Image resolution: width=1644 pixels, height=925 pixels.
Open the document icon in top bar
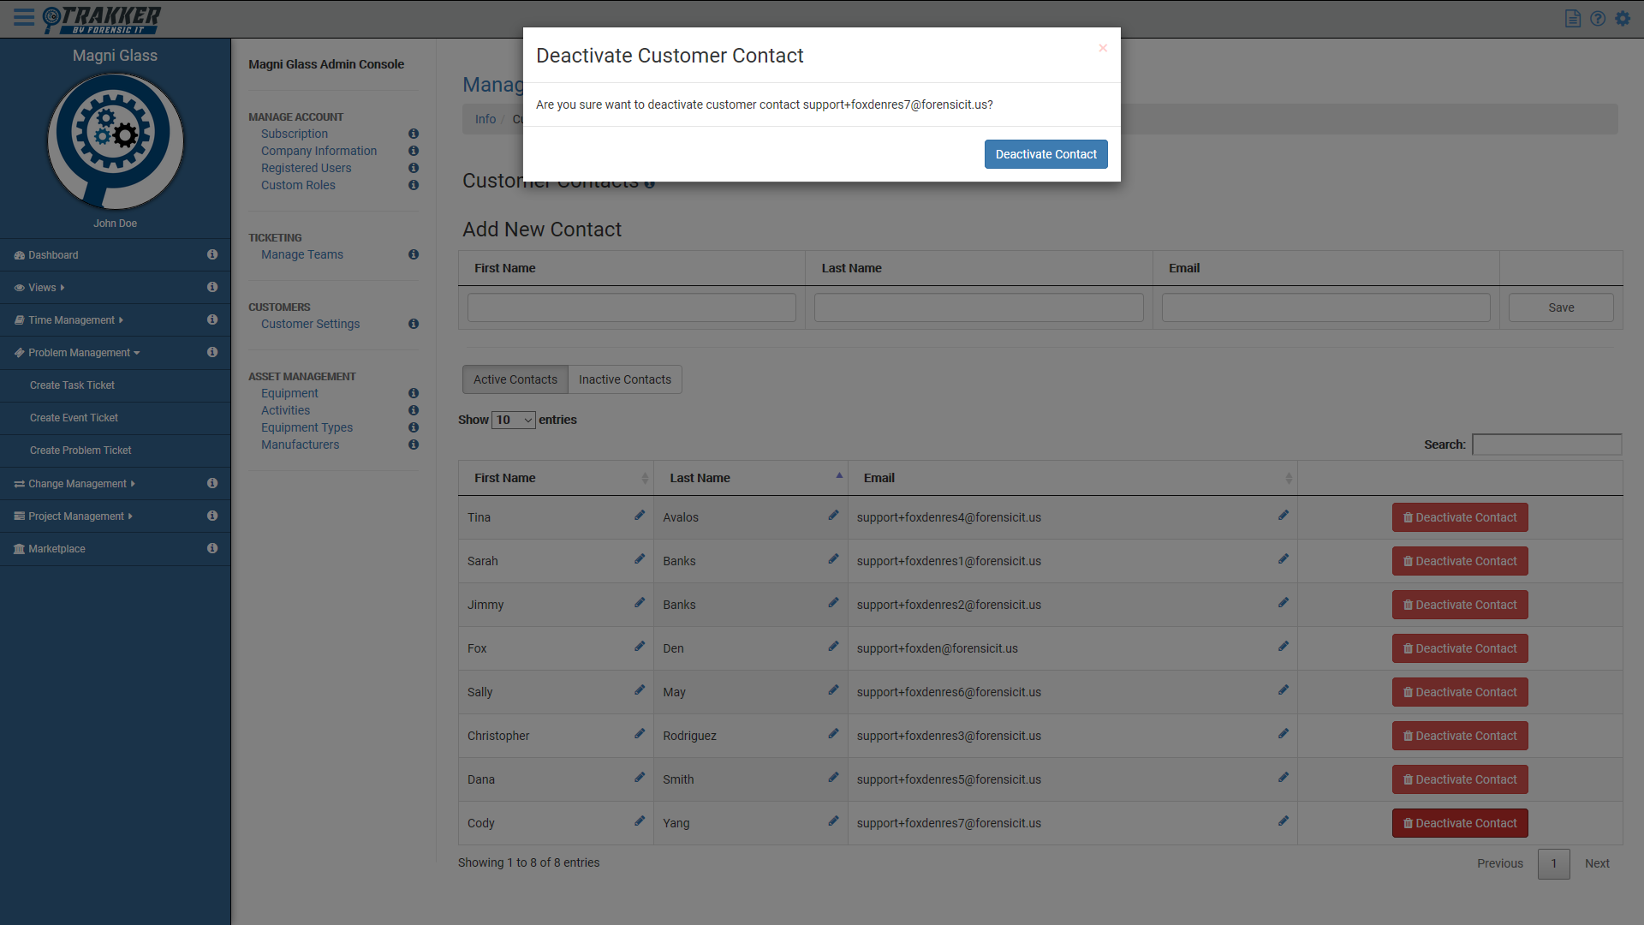click(x=1573, y=18)
